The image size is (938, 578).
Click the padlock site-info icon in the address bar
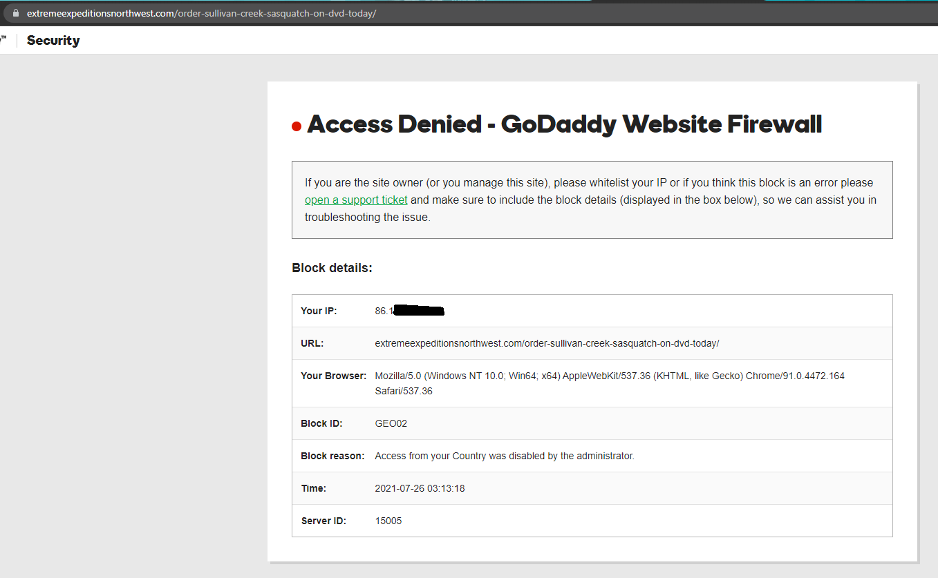(17, 13)
